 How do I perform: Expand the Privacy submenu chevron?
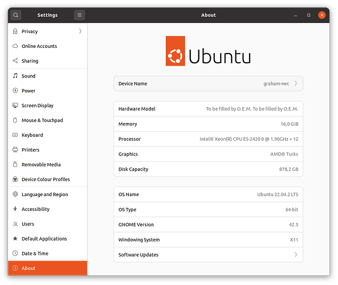point(80,31)
